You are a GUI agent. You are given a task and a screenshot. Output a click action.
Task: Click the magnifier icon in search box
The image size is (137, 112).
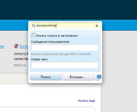pos(33,26)
